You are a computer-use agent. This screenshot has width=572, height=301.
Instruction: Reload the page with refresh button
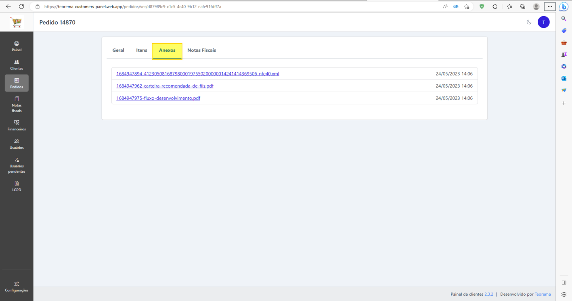pyautogui.click(x=21, y=6)
